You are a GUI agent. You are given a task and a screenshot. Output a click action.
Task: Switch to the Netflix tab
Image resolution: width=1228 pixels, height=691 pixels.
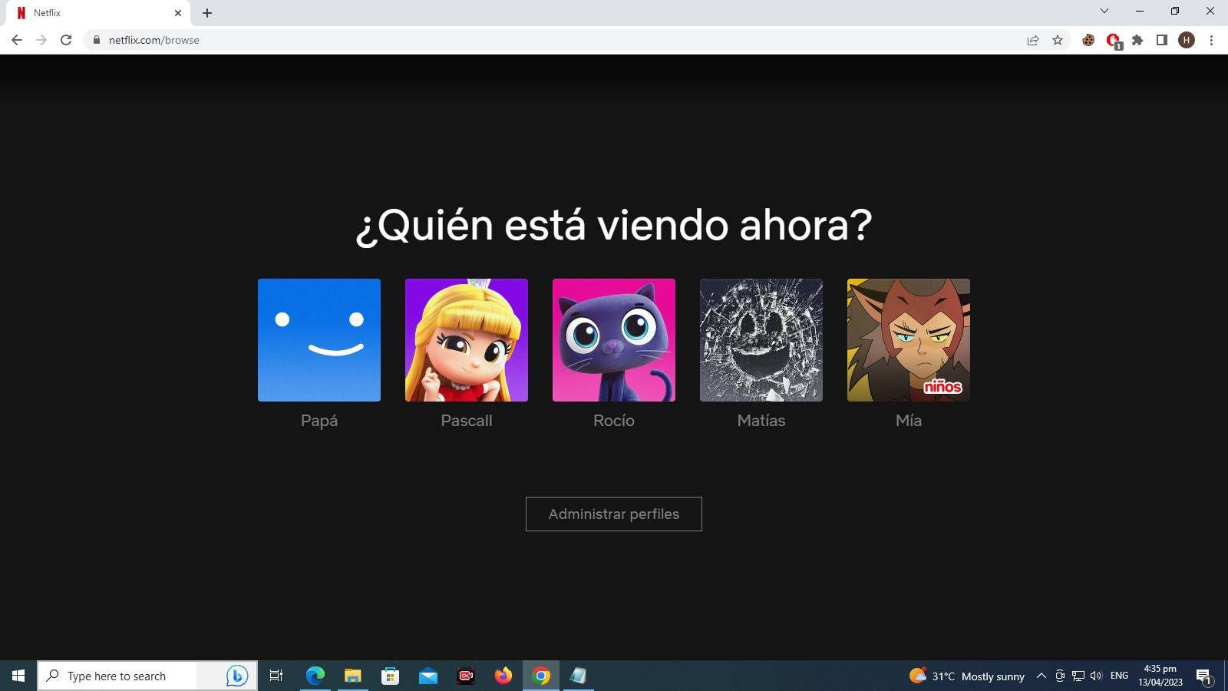click(97, 13)
